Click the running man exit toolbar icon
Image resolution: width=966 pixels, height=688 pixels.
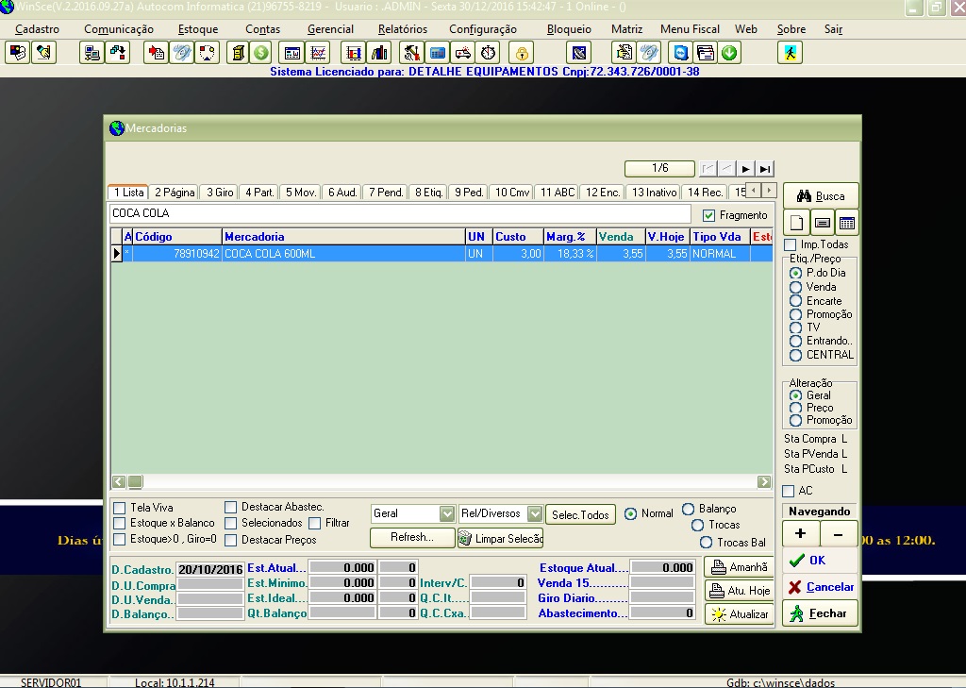790,53
